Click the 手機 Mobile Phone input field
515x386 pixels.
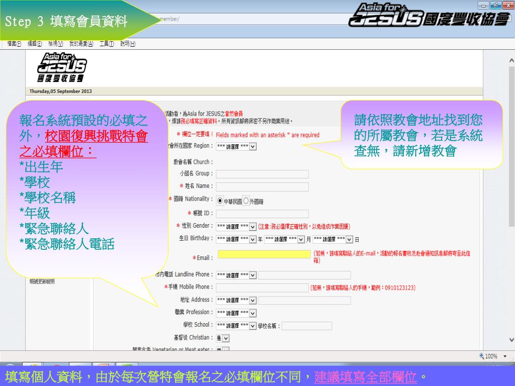click(x=262, y=288)
